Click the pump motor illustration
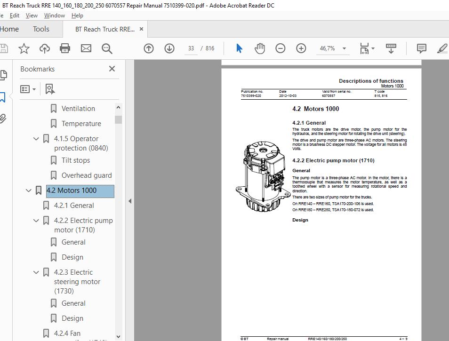Image resolution: width=449 pixels, height=341 pixels. [263, 176]
